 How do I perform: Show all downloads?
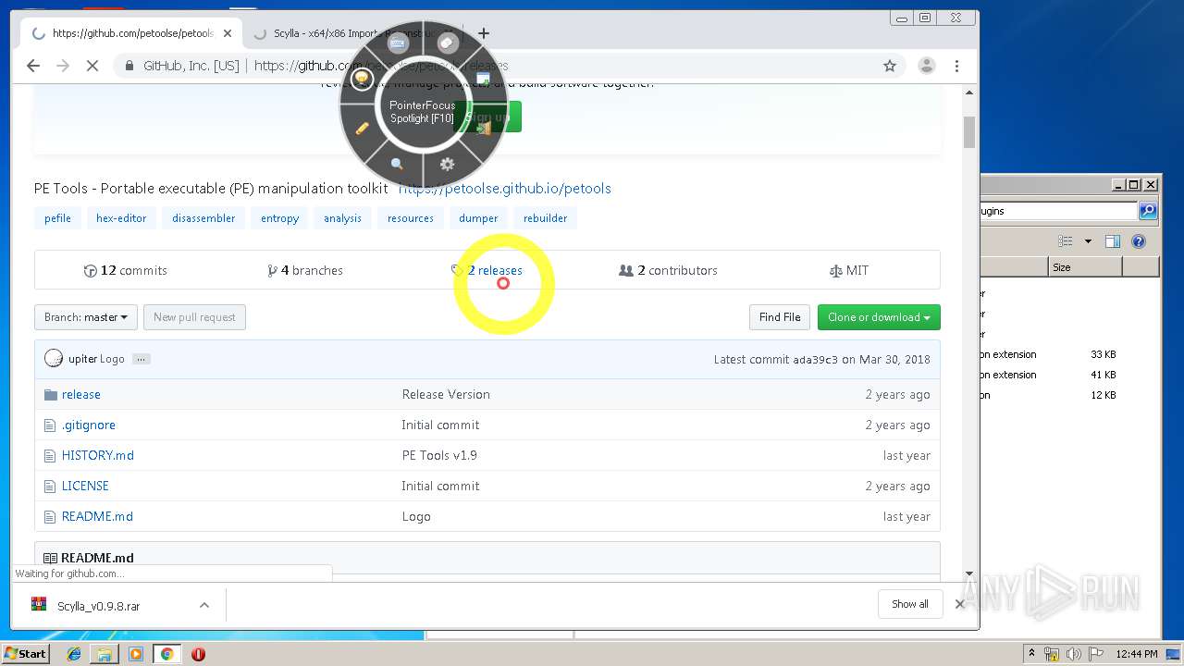[x=910, y=604]
